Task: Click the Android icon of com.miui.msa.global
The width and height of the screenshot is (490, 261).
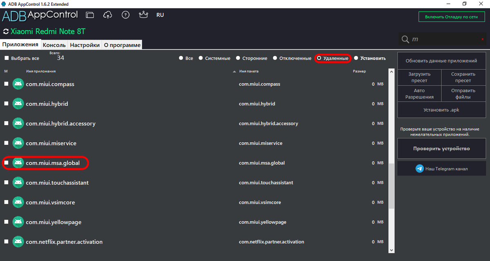Action: point(18,163)
